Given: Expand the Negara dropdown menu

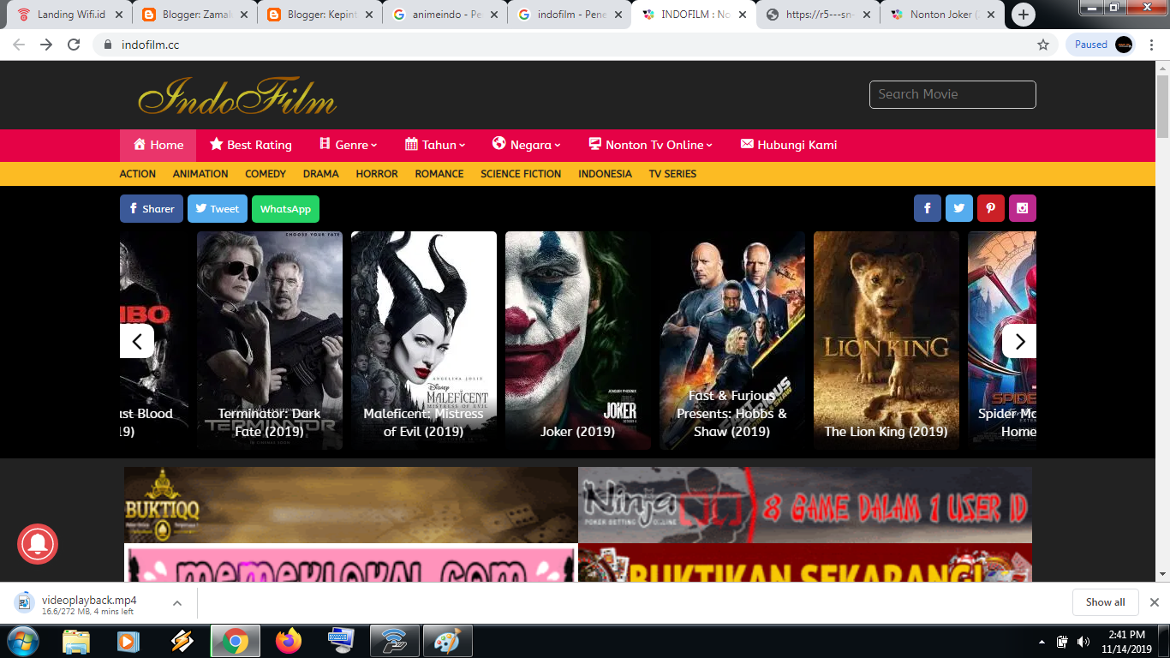Looking at the screenshot, I should coord(527,145).
